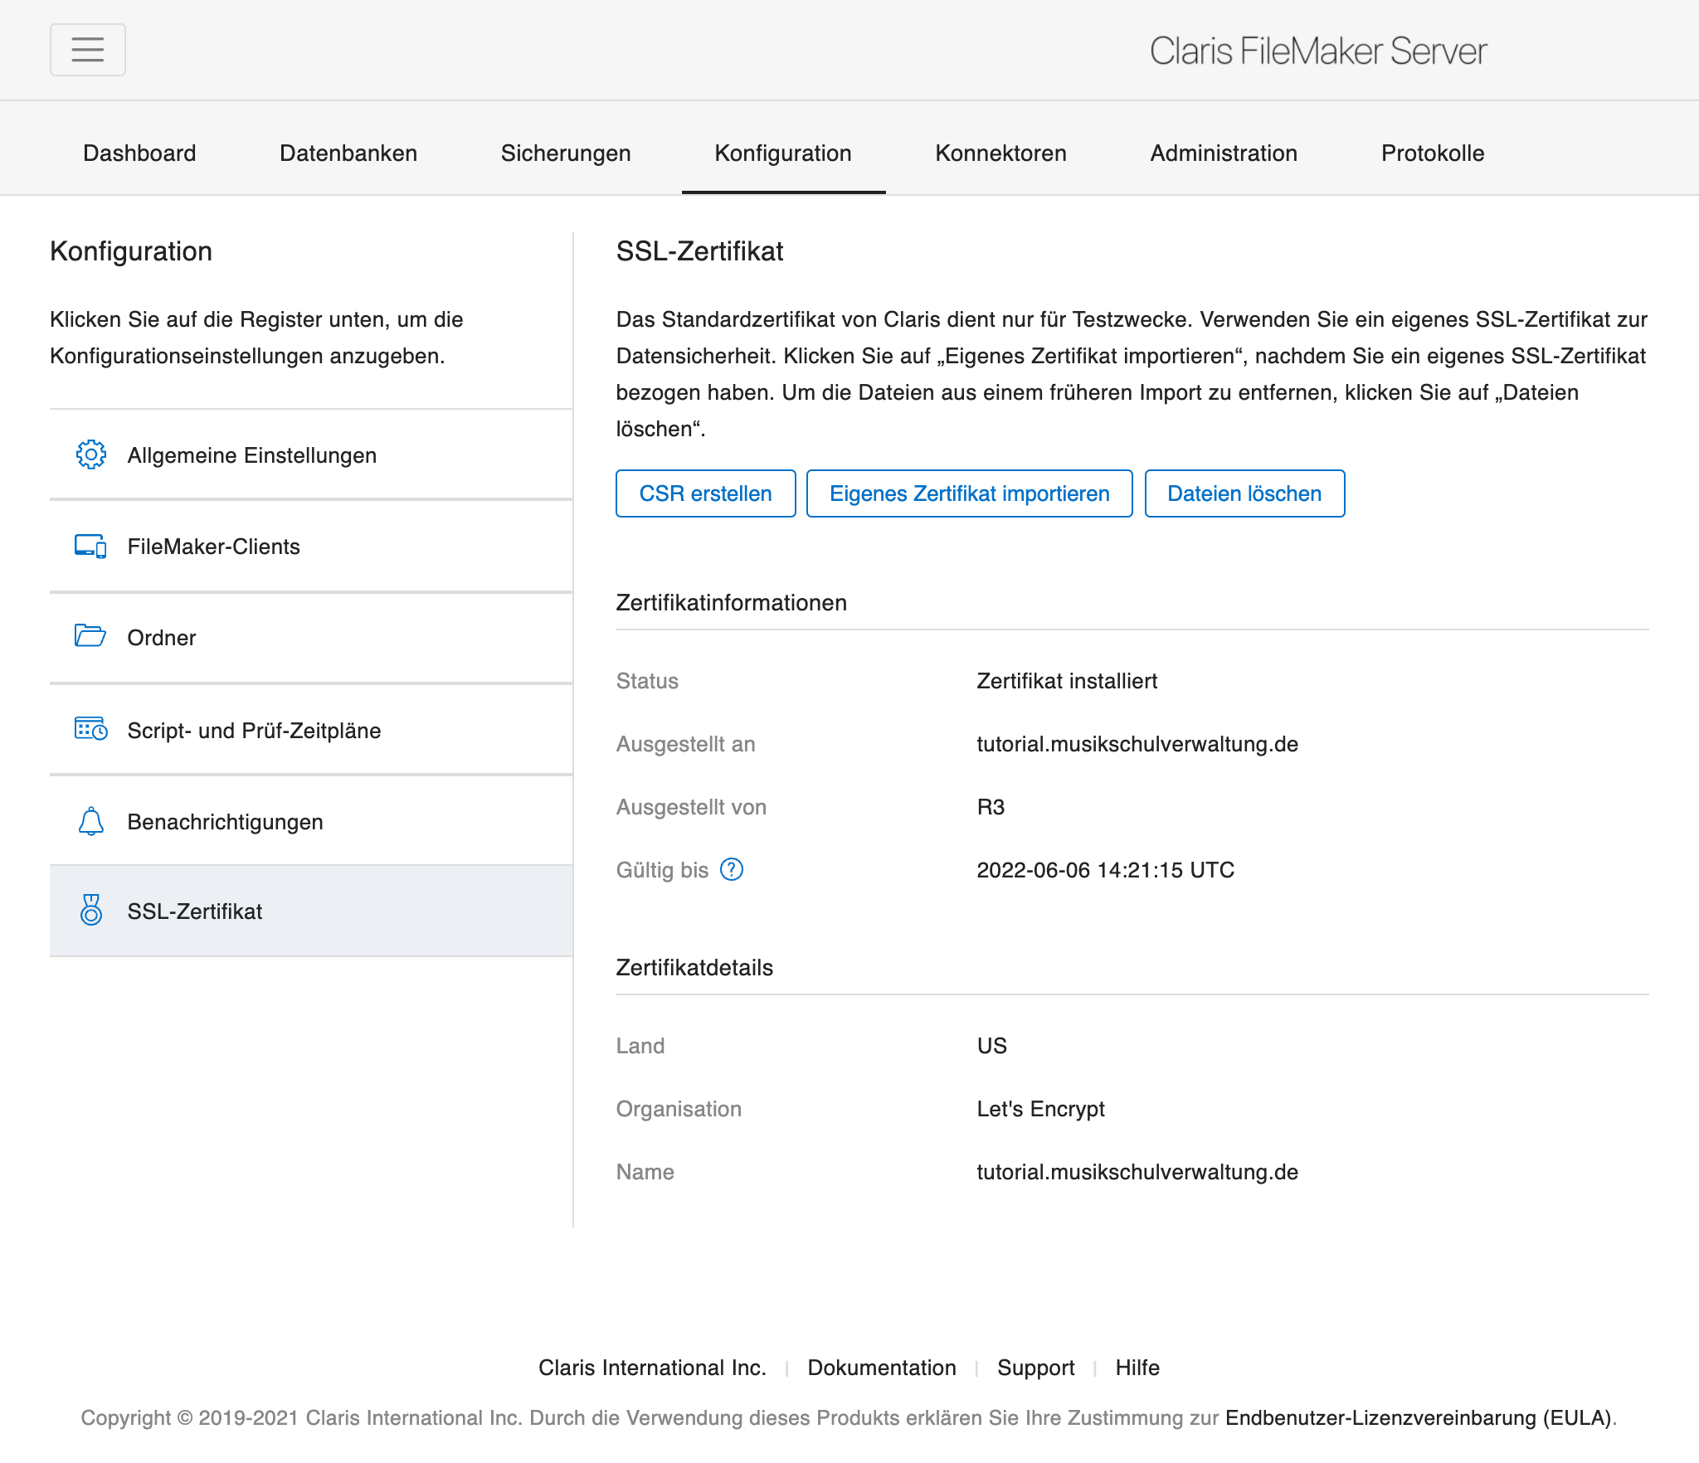Screen dimensions: 1699x1463
Task: Click the Organisation label
Action: click(x=679, y=1109)
